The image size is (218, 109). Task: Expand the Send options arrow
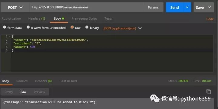(187, 7)
